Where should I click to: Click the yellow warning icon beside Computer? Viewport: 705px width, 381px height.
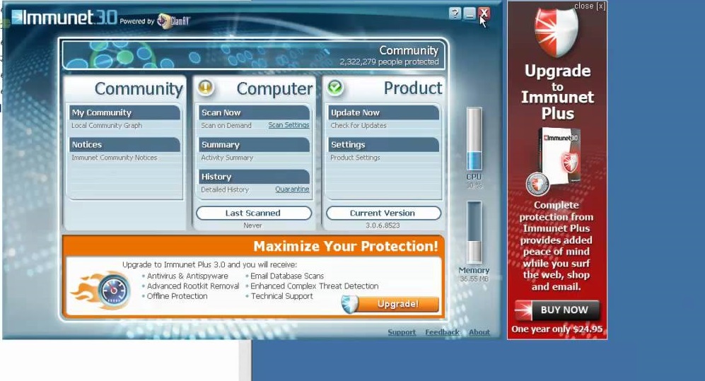[x=206, y=87]
